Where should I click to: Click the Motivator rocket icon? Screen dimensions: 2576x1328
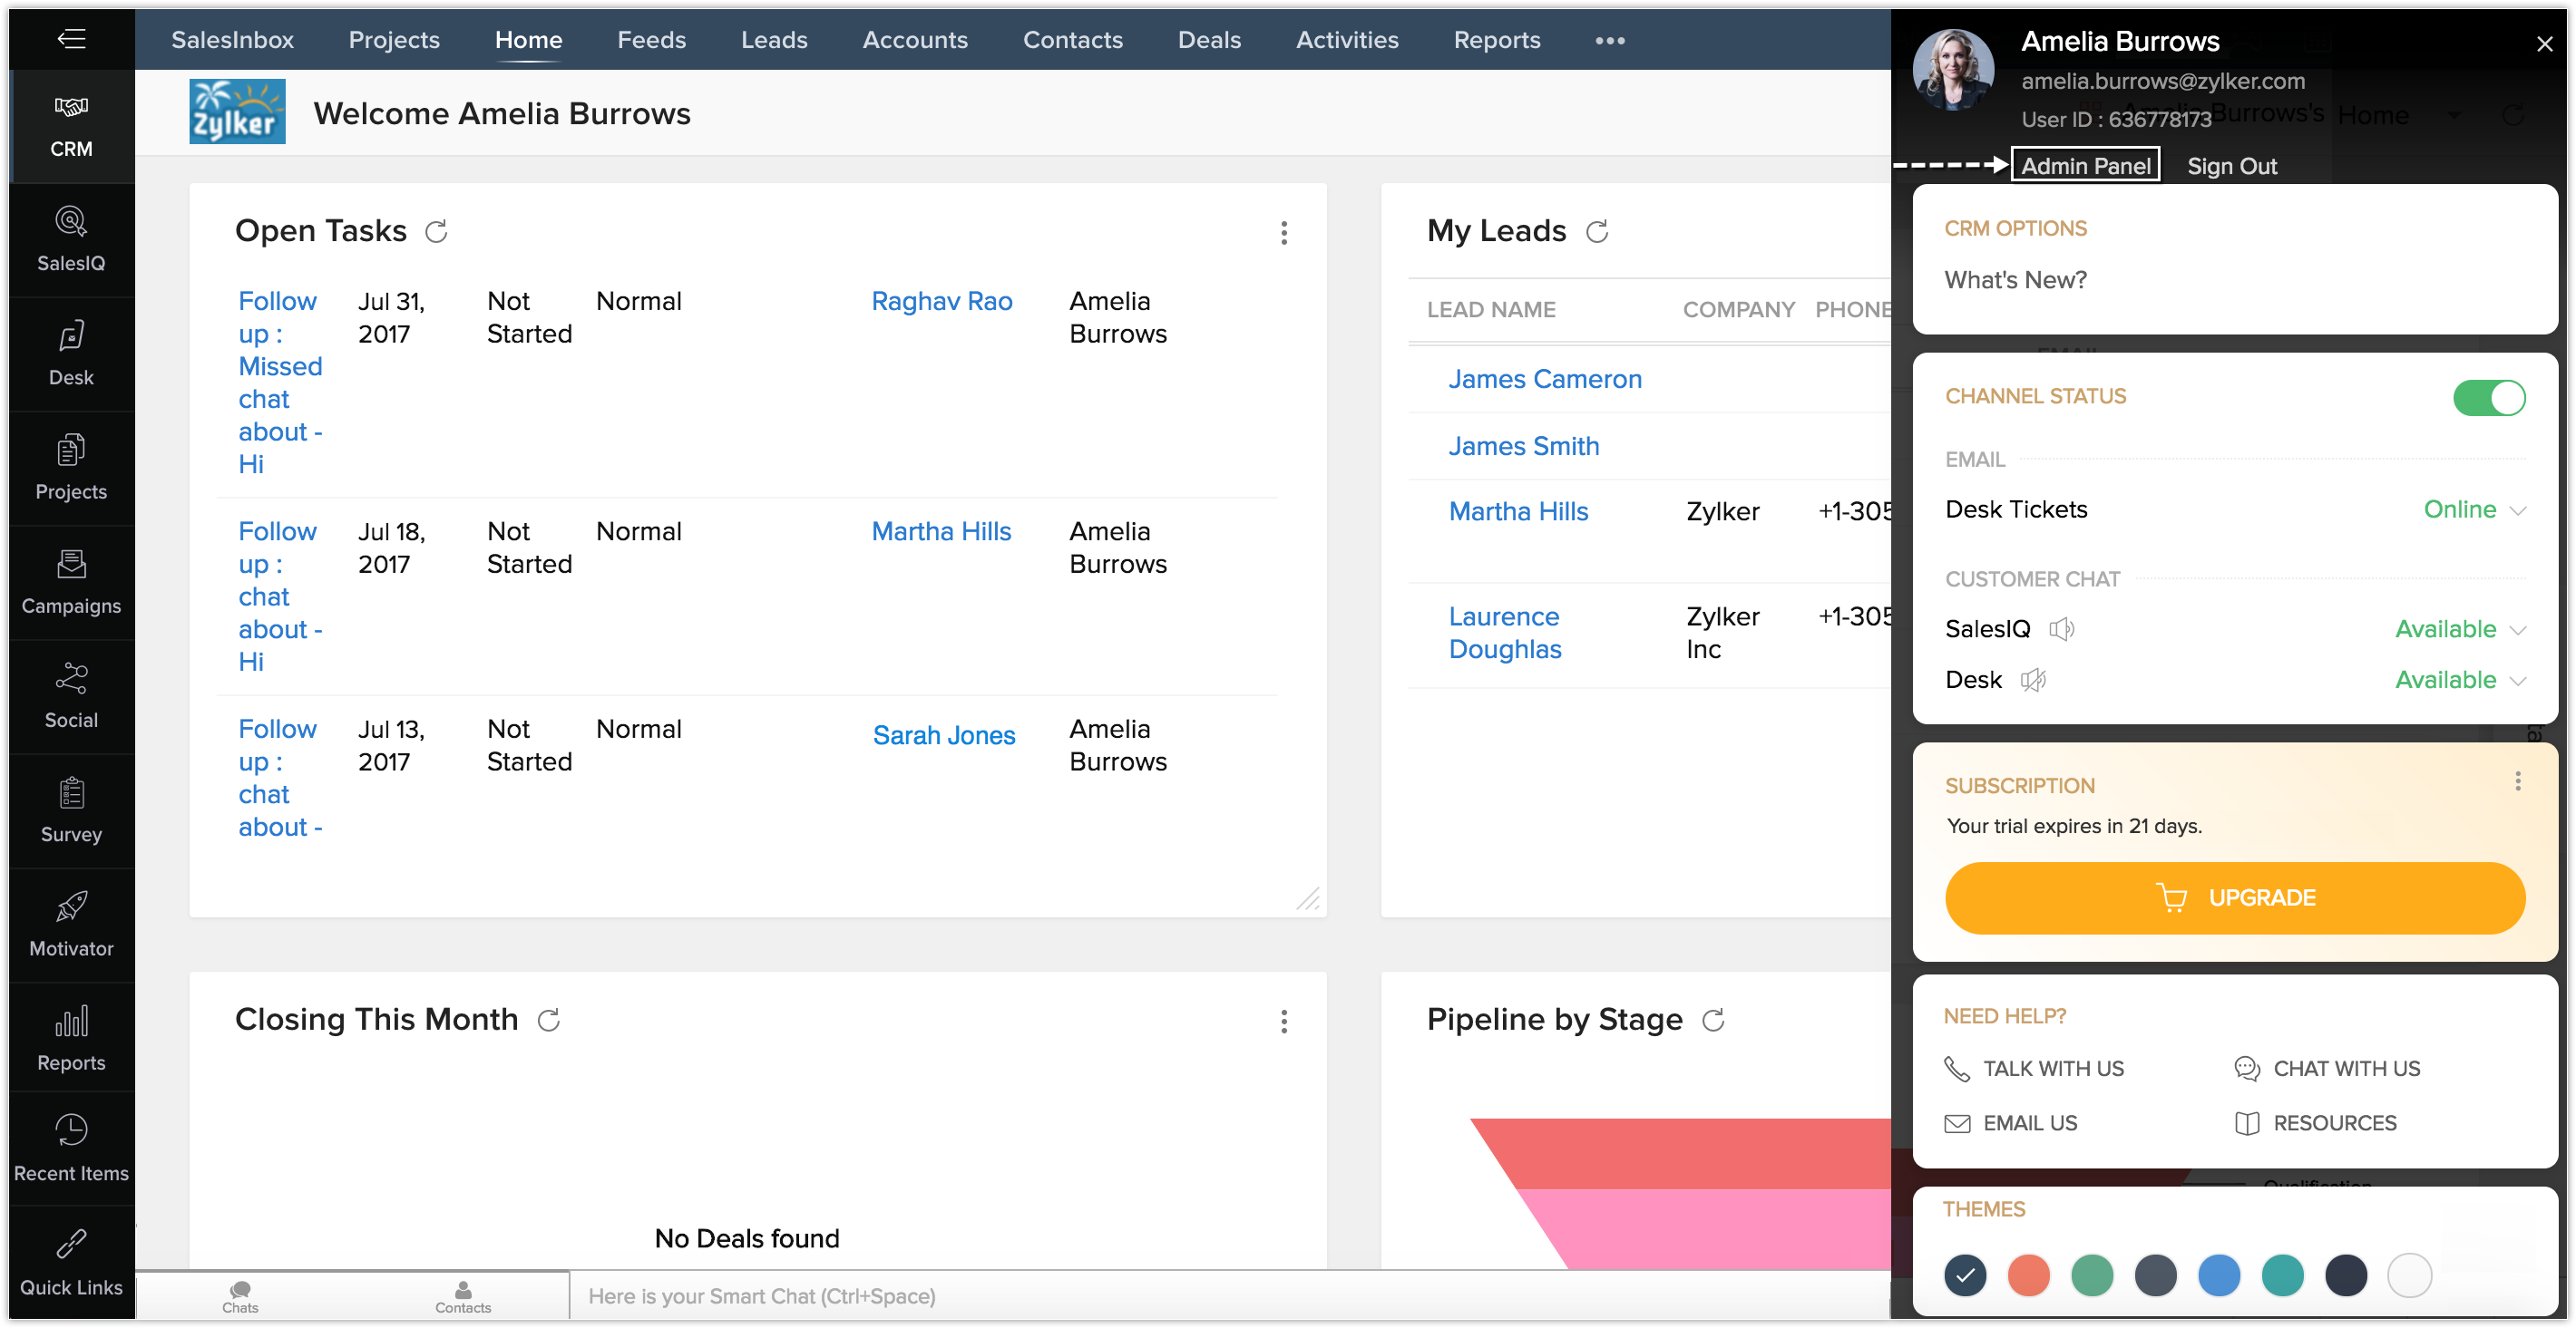click(71, 907)
